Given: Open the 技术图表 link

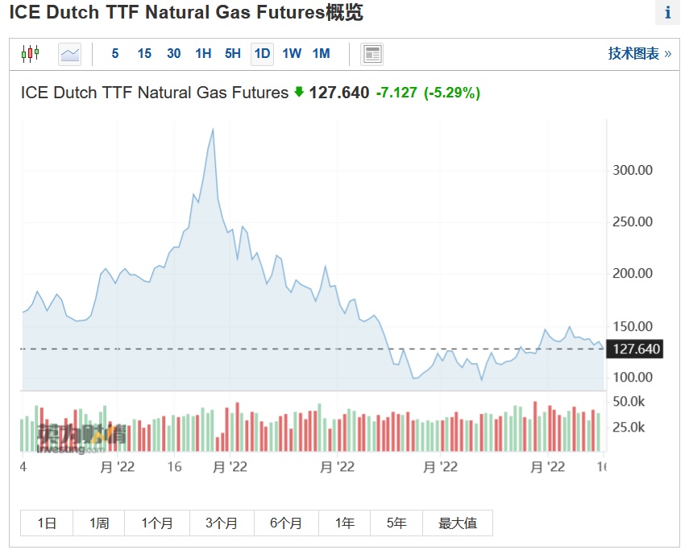Looking at the screenshot, I should [639, 54].
